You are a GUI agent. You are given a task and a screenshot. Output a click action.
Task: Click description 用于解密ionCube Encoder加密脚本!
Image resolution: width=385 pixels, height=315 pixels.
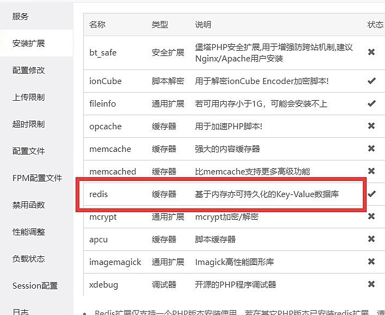click(x=262, y=81)
